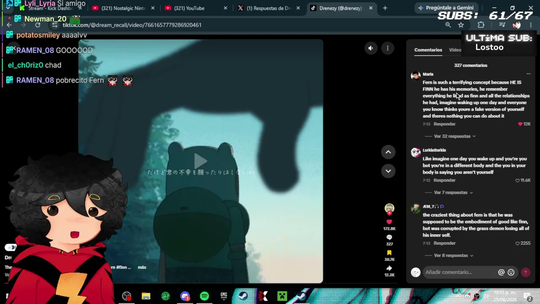Open LurkleBurkle's profile name

click(x=434, y=150)
